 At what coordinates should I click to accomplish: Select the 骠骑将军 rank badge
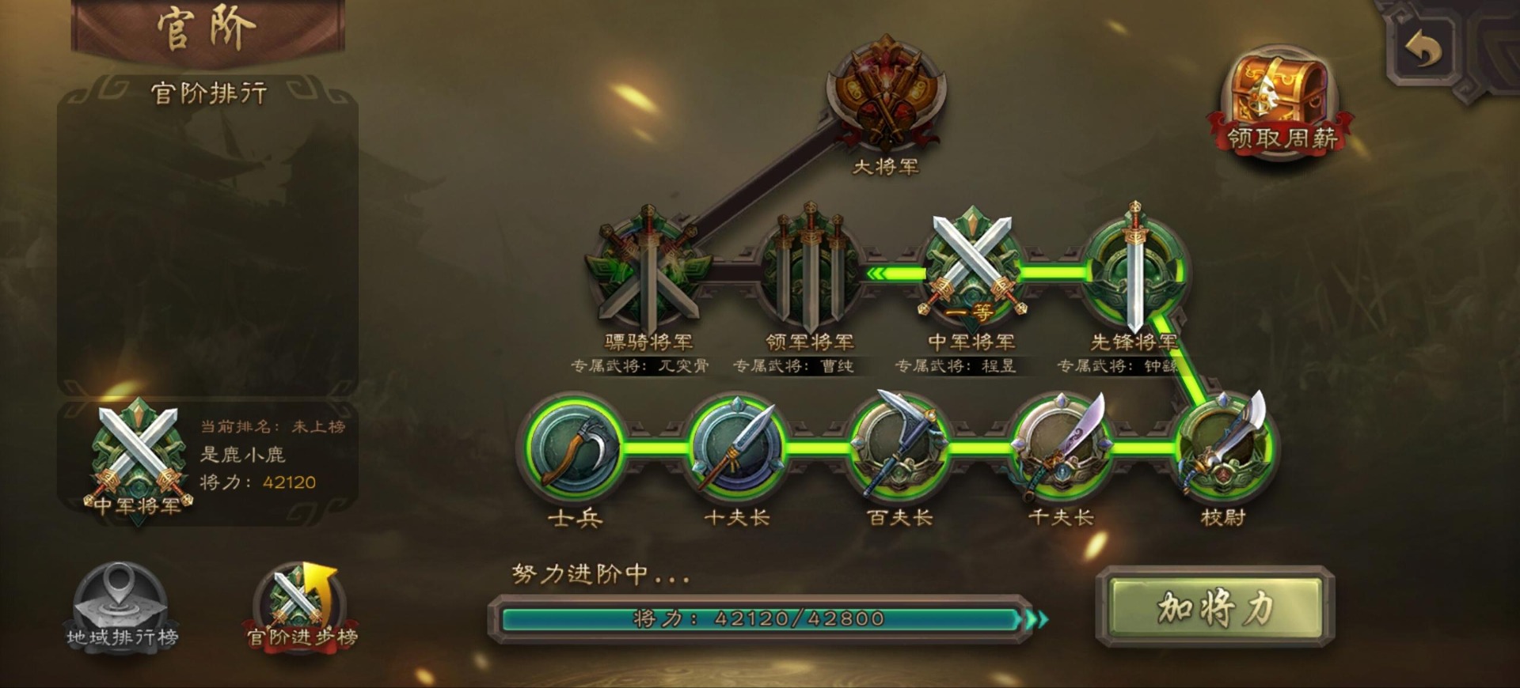click(x=649, y=269)
